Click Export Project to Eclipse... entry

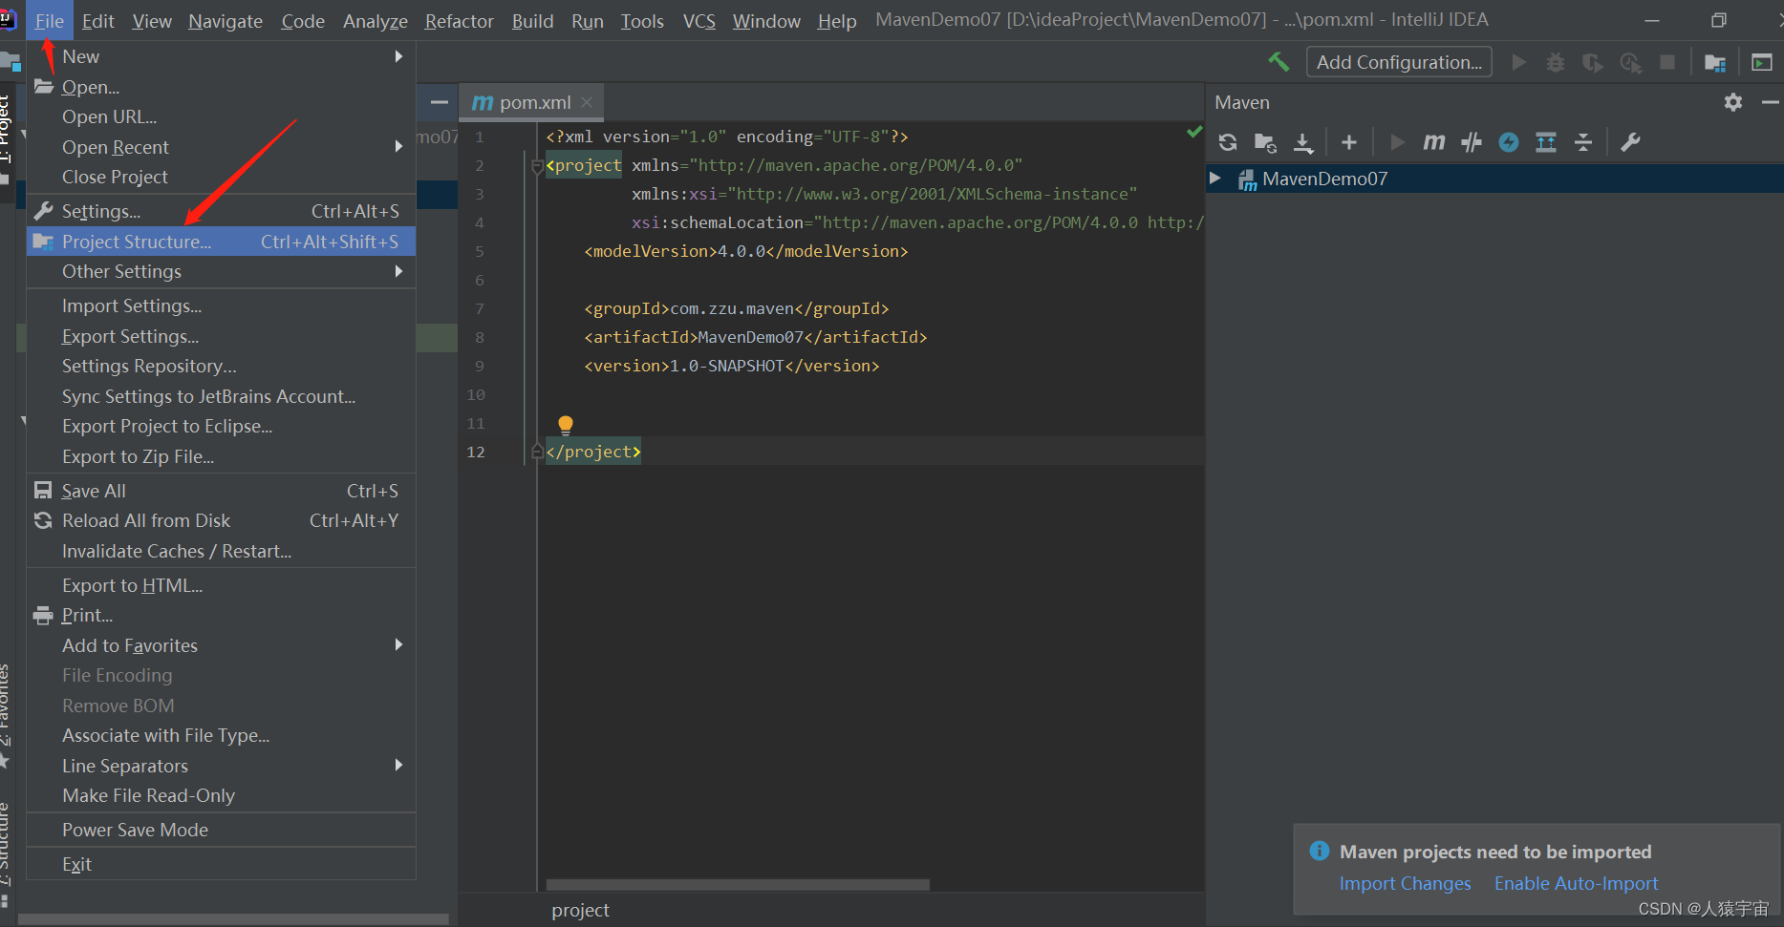coord(221,426)
